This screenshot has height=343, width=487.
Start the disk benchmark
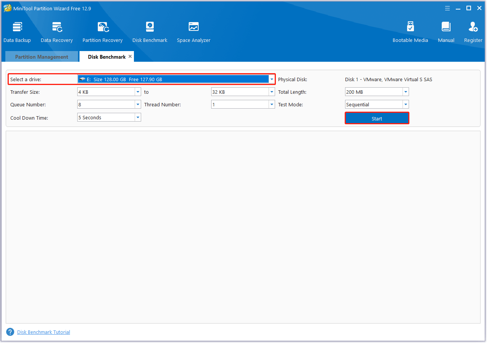(x=377, y=118)
